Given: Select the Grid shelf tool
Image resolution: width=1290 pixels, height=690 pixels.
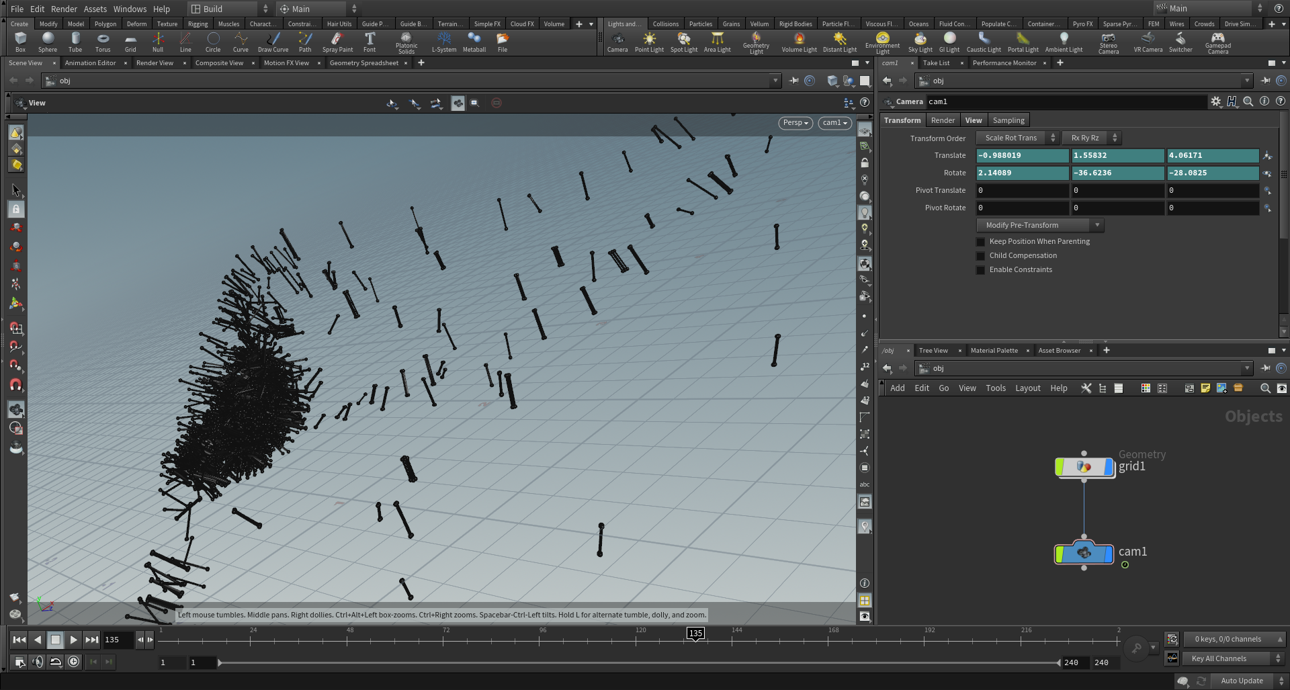Looking at the screenshot, I should pyautogui.click(x=130, y=42).
